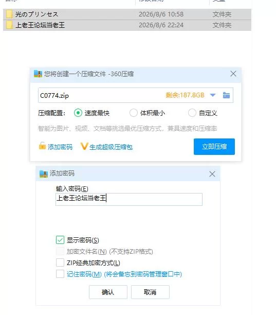Screen dimensions: 276x315
Task: Open the 生成超级压缩包 link
Action: (111, 147)
